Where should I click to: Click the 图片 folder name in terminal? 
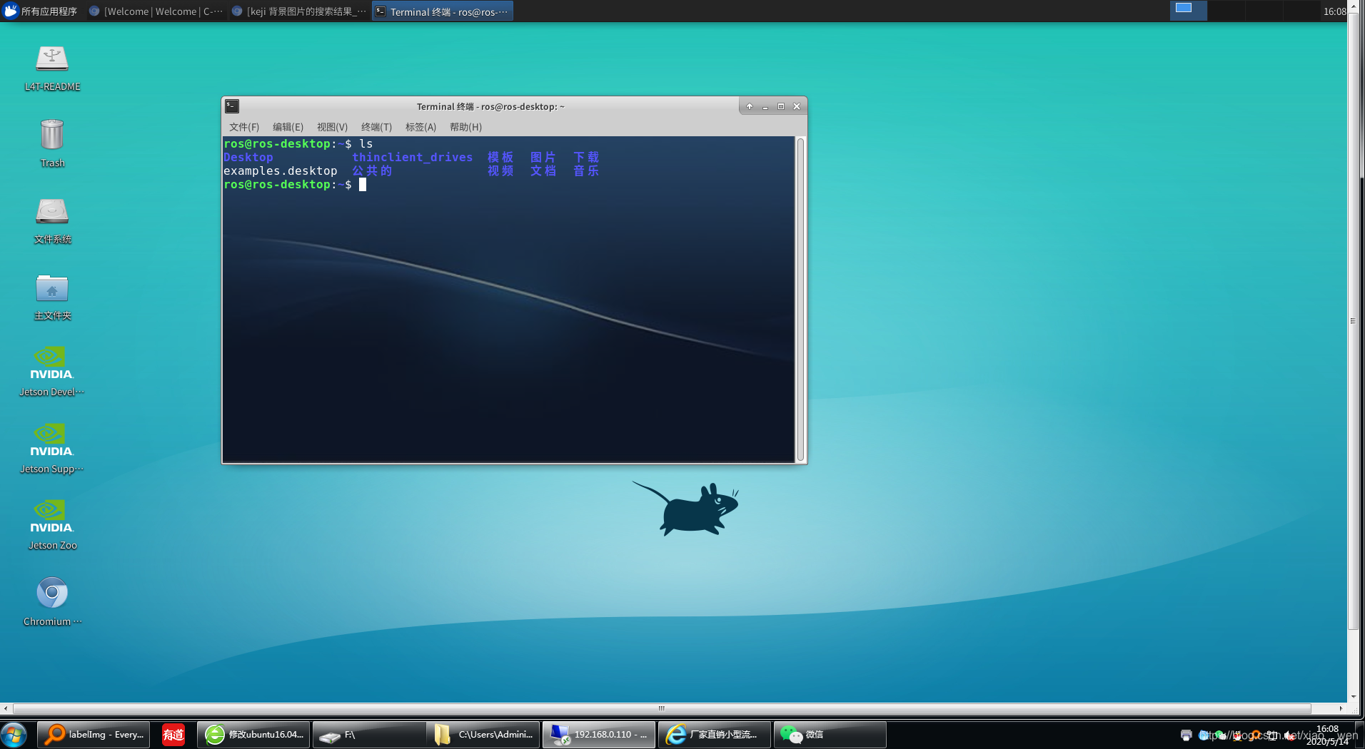tap(543, 157)
